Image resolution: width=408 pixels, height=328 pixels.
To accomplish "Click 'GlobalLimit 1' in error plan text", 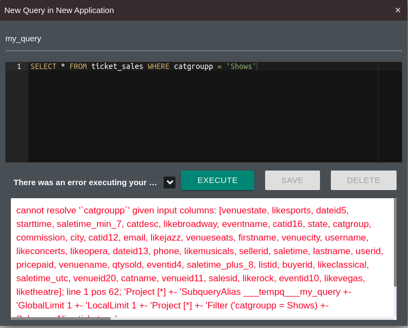I will [x=44, y=305].
